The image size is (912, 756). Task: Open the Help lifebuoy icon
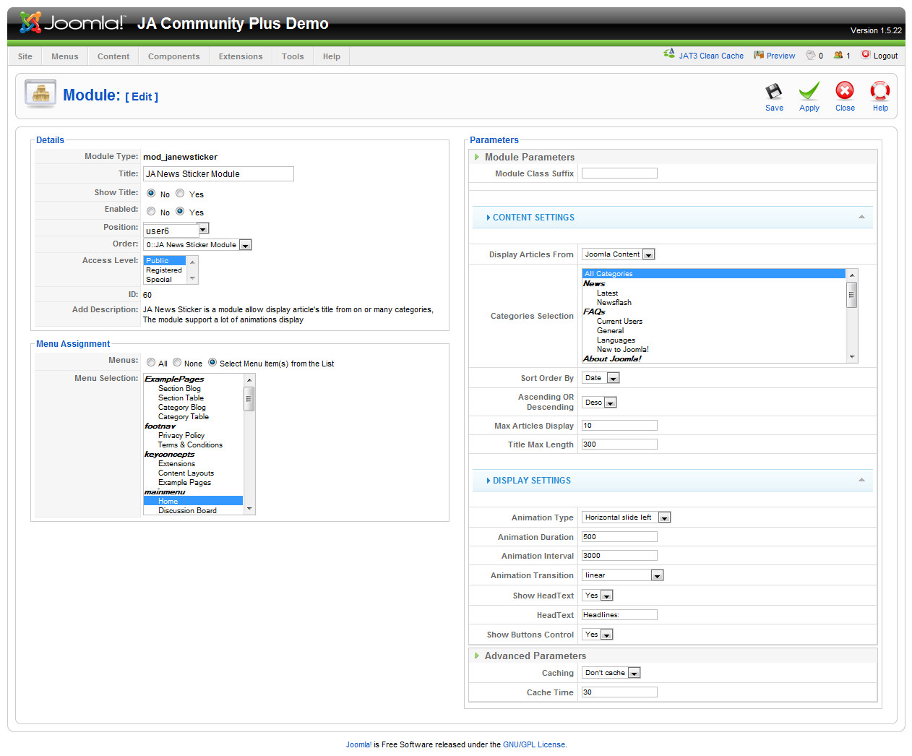879,91
